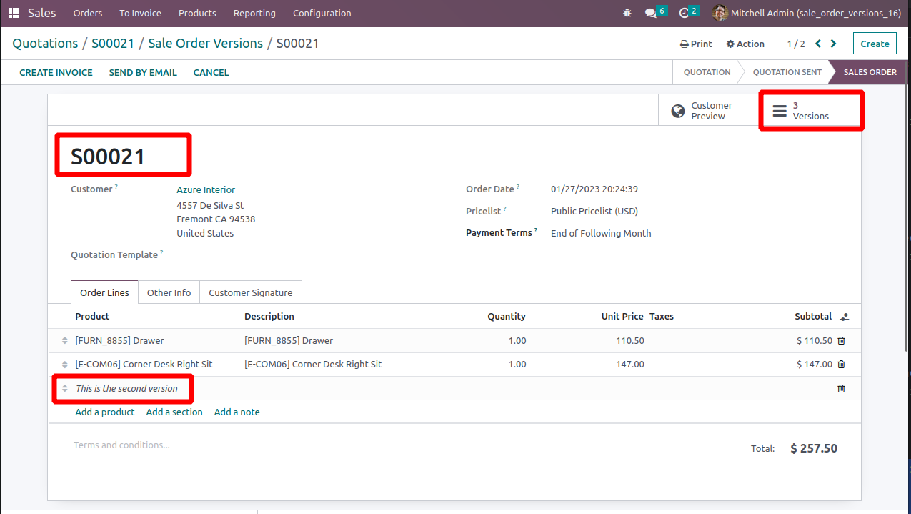Open the Configuration menu
911x514 pixels.
(x=322, y=13)
